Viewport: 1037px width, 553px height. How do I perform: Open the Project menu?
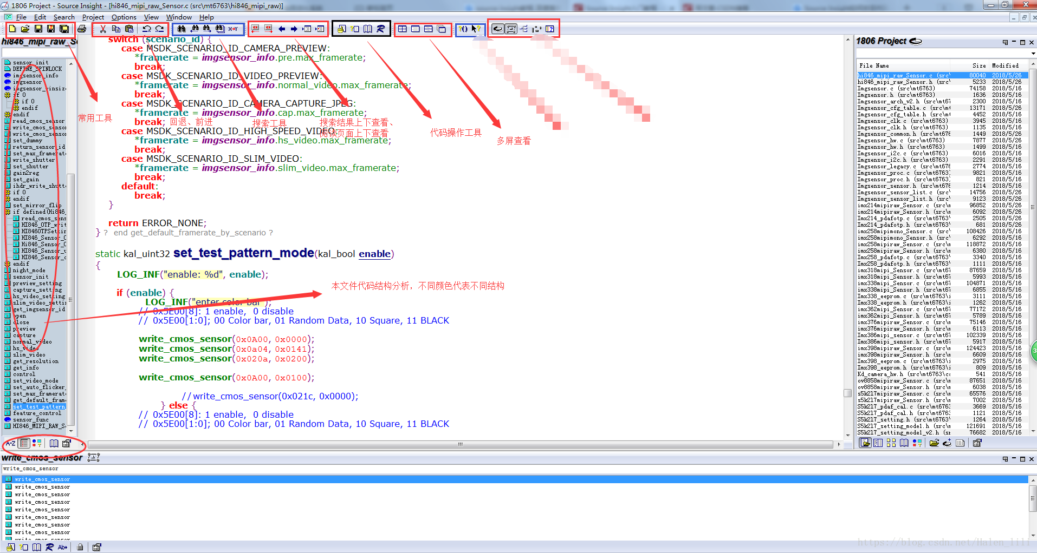pos(93,17)
